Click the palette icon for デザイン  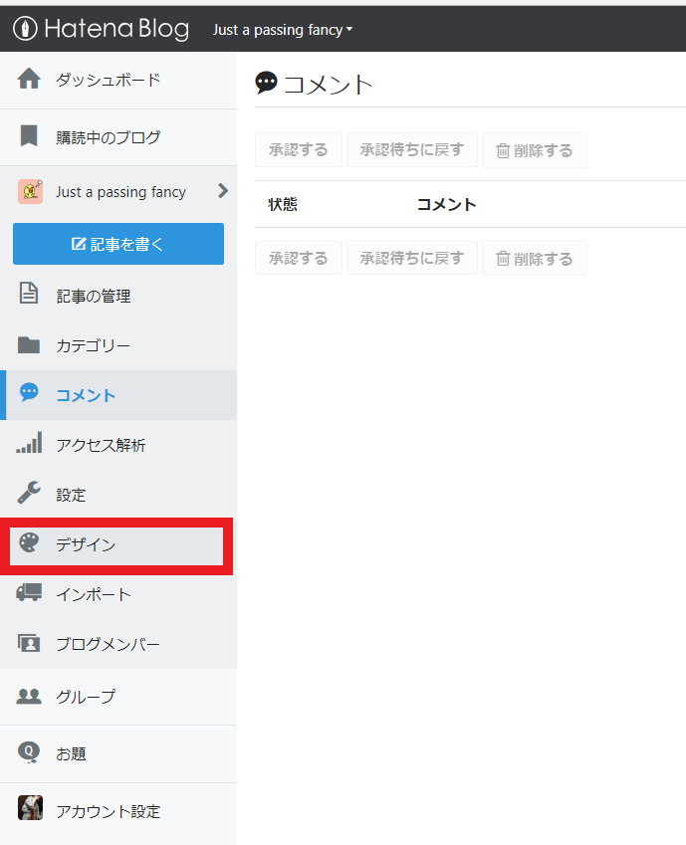point(29,542)
